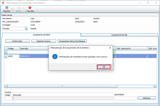Maximize the main window
This screenshot has height=106, width=160.
click(148, 3)
